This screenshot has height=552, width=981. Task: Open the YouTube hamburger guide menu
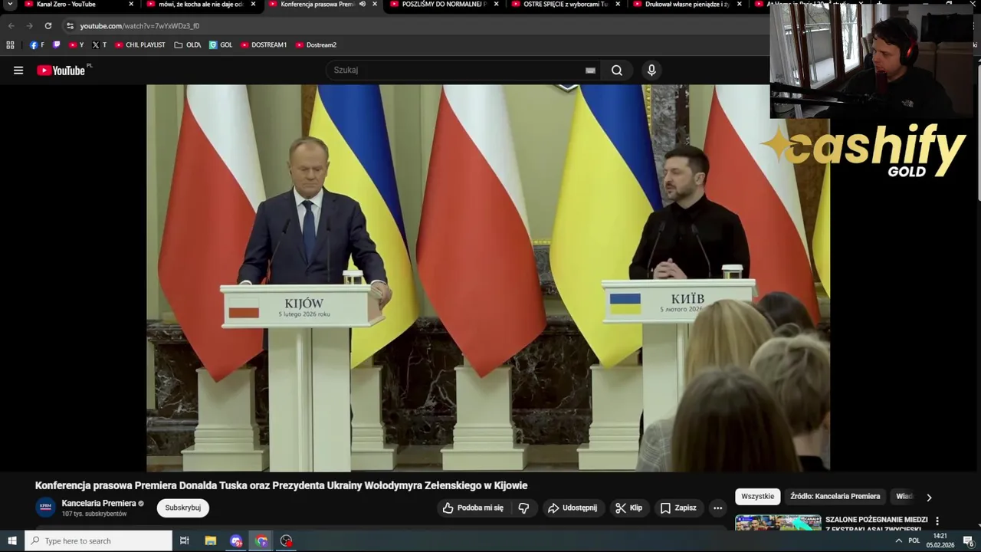click(18, 71)
